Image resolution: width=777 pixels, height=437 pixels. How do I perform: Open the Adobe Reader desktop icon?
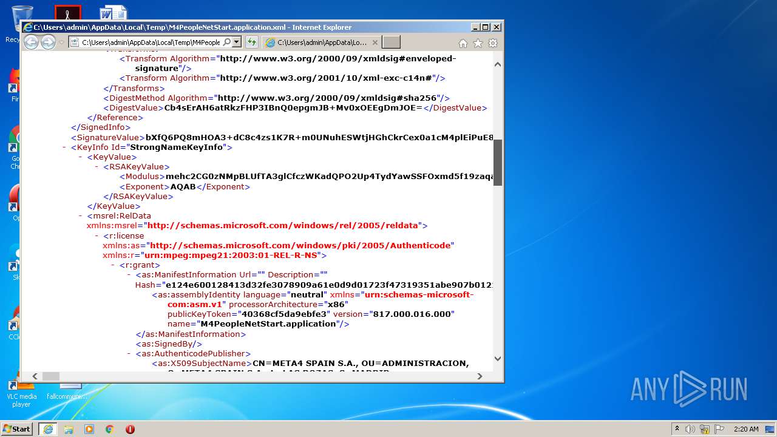point(67,13)
